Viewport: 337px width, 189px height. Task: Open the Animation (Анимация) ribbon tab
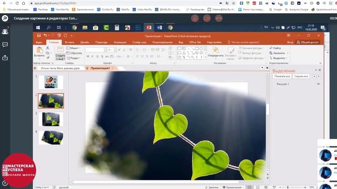click(120, 43)
